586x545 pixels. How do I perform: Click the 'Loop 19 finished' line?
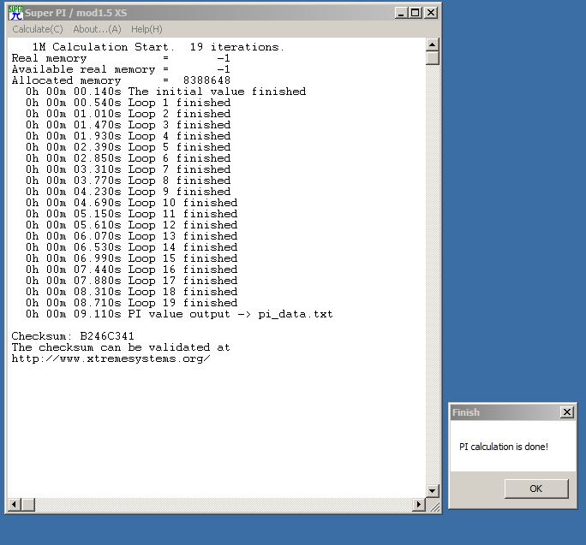click(x=132, y=303)
